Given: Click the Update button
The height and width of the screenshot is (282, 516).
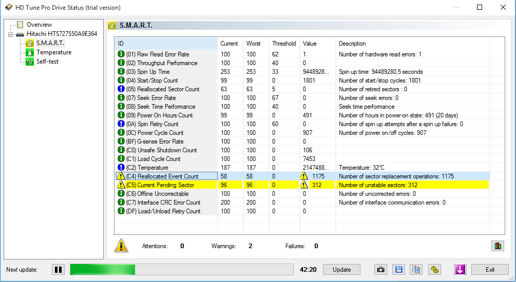Looking at the screenshot, I should click(341, 270).
